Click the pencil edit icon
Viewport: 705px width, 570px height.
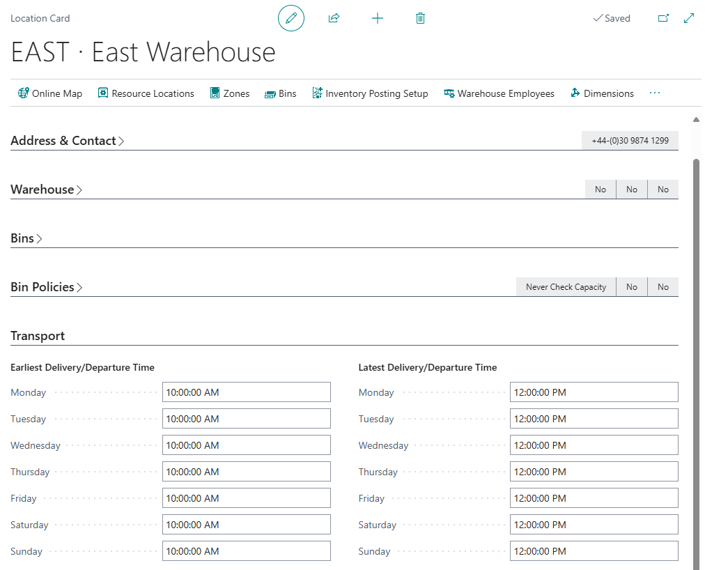click(291, 18)
